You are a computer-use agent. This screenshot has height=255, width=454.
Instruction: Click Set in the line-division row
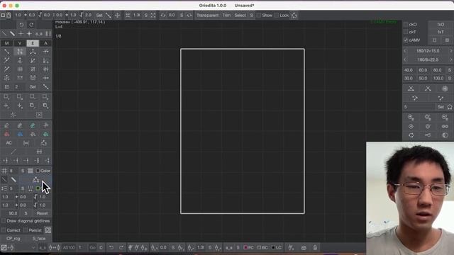point(33,86)
